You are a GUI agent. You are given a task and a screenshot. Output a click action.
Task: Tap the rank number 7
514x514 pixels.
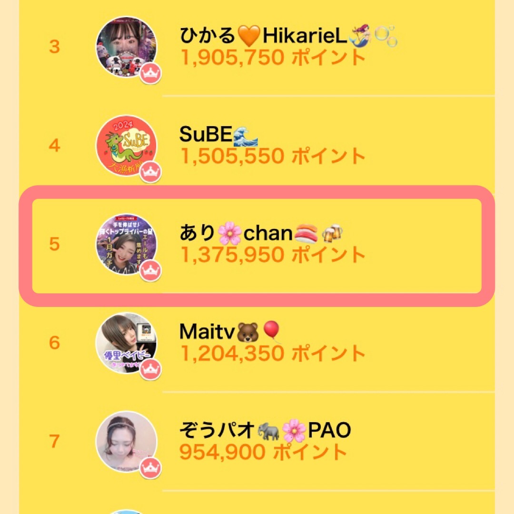(55, 441)
